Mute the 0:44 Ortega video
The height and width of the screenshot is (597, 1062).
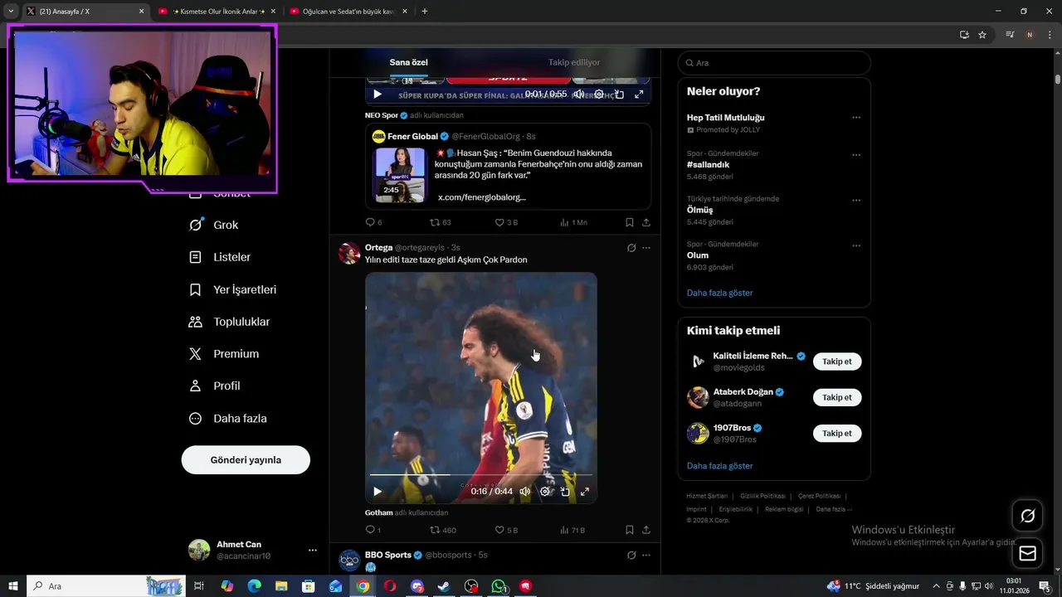pos(524,491)
